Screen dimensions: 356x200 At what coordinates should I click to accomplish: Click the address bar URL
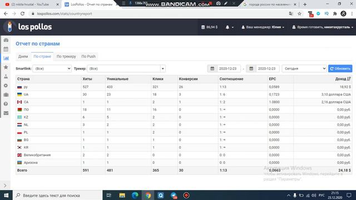(x=65, y=13)
